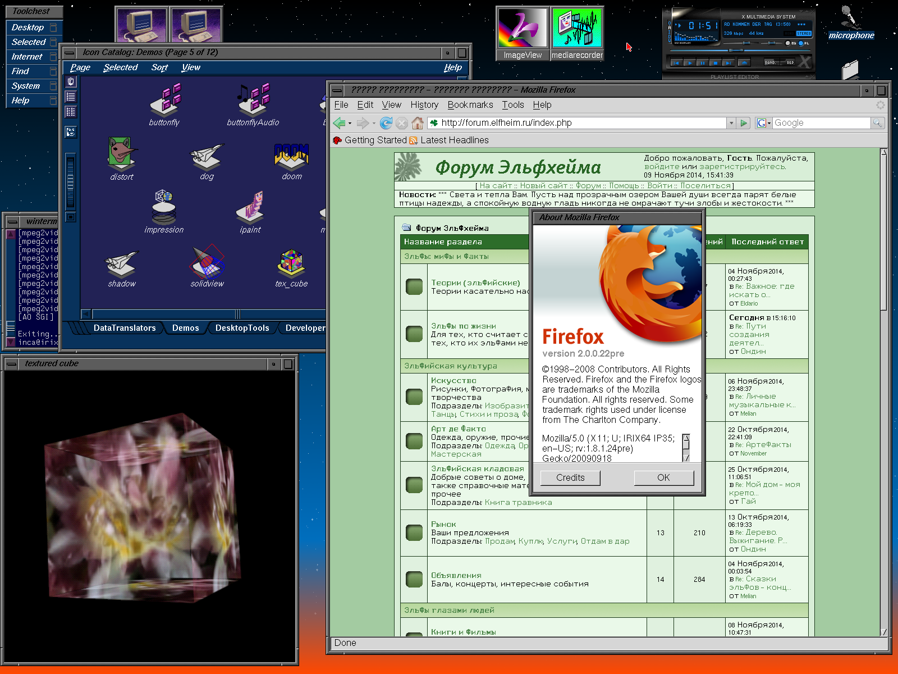Switch to DataTranslators tab in Icon Catalog
Screen dimensions: 898x674
point(125,328)
